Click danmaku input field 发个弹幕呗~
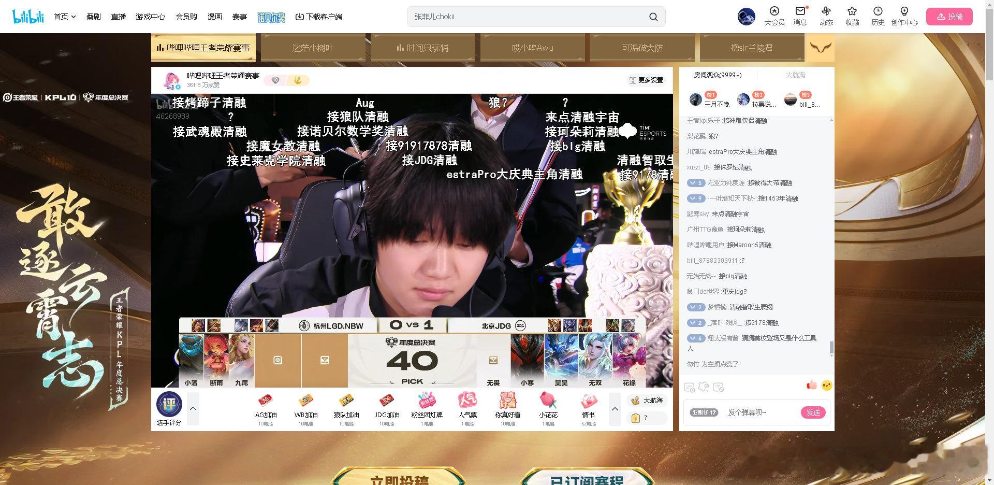The width and height of the screenshot is (994, 485). click(761, 412)
